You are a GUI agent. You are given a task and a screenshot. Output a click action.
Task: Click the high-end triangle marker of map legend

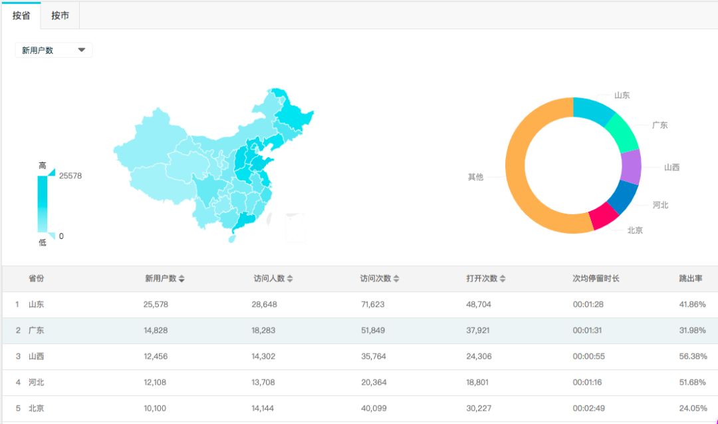(51, 172)
